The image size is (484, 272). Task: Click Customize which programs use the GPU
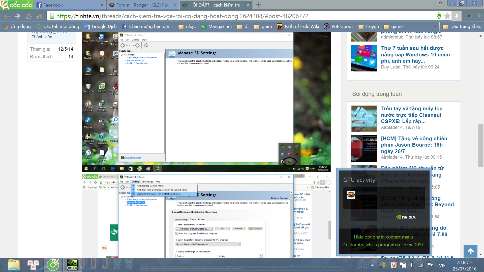[x=383, y=245]
